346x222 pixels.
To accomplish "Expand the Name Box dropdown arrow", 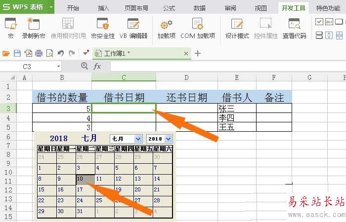I will 58,66.
